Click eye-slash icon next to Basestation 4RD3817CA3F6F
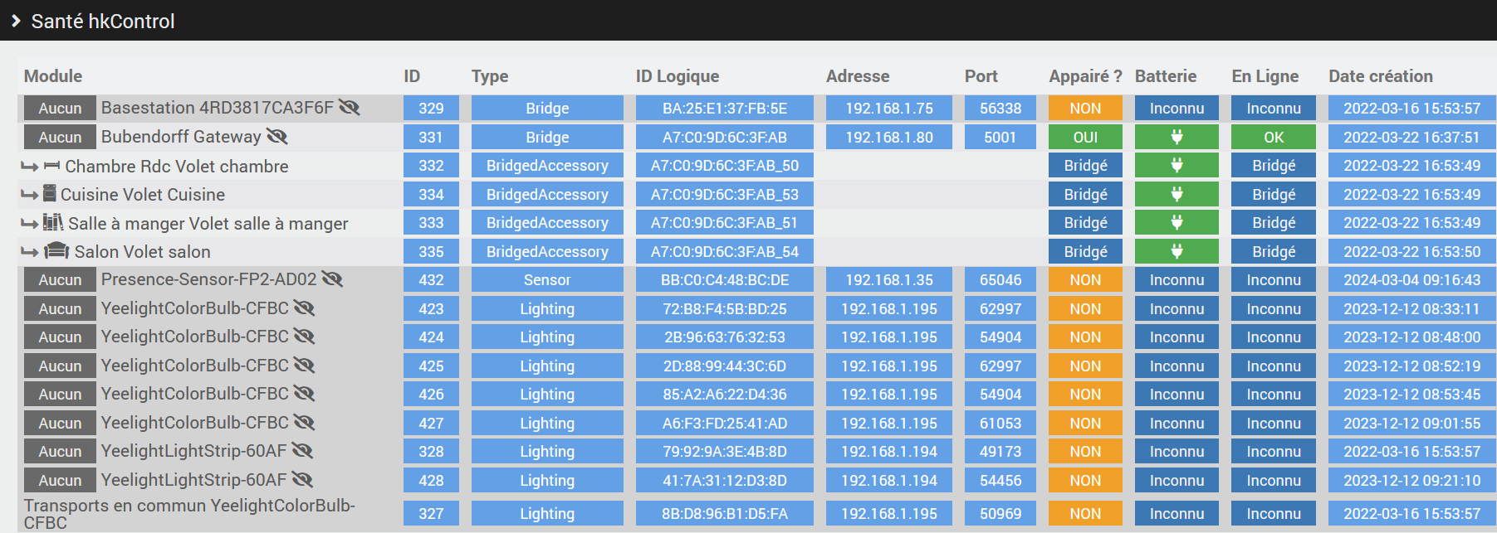This screenshot has width=1497, height=533. pyautogui.click(x=350, y=108)
